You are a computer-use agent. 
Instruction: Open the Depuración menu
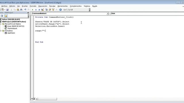tap(43, 6)
